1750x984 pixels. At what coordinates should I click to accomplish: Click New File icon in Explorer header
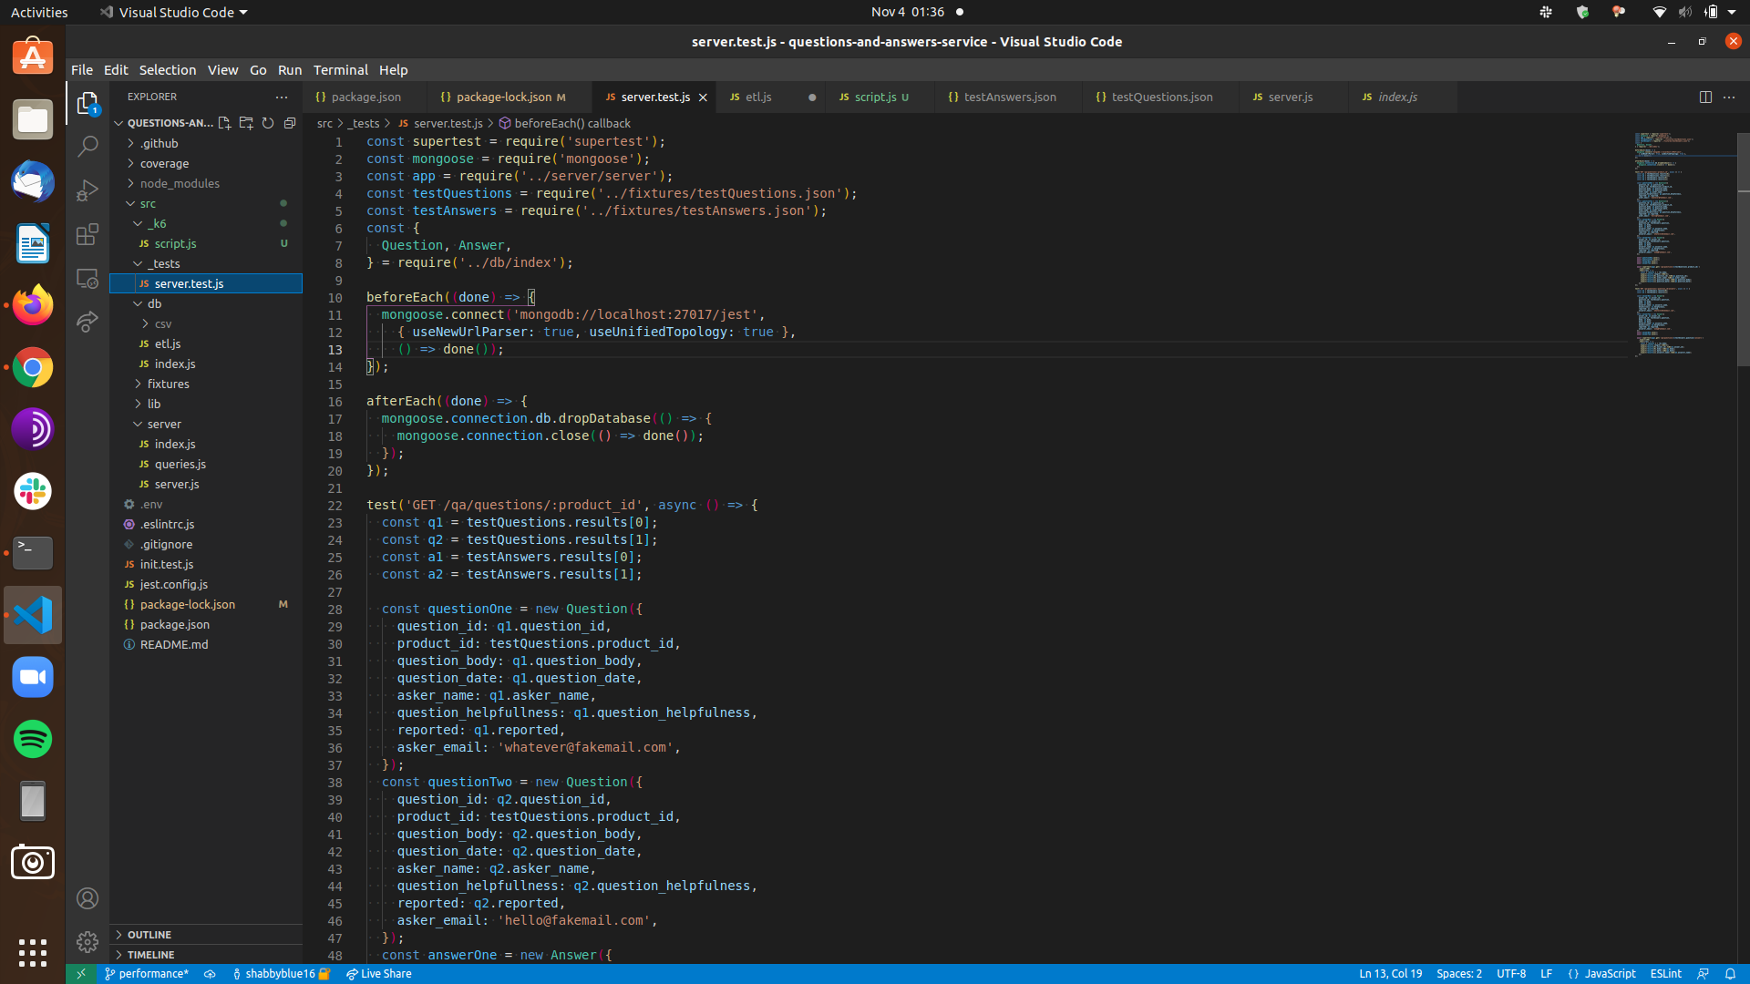(224, 123)
